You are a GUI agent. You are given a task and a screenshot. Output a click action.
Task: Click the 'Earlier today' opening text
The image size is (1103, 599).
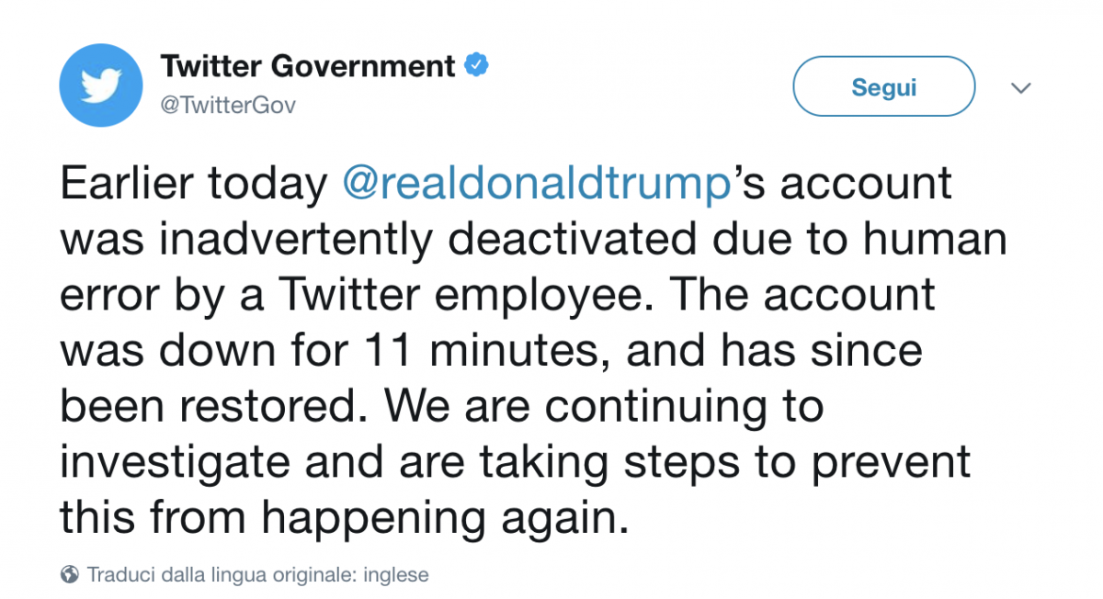(x=194, y=186)
